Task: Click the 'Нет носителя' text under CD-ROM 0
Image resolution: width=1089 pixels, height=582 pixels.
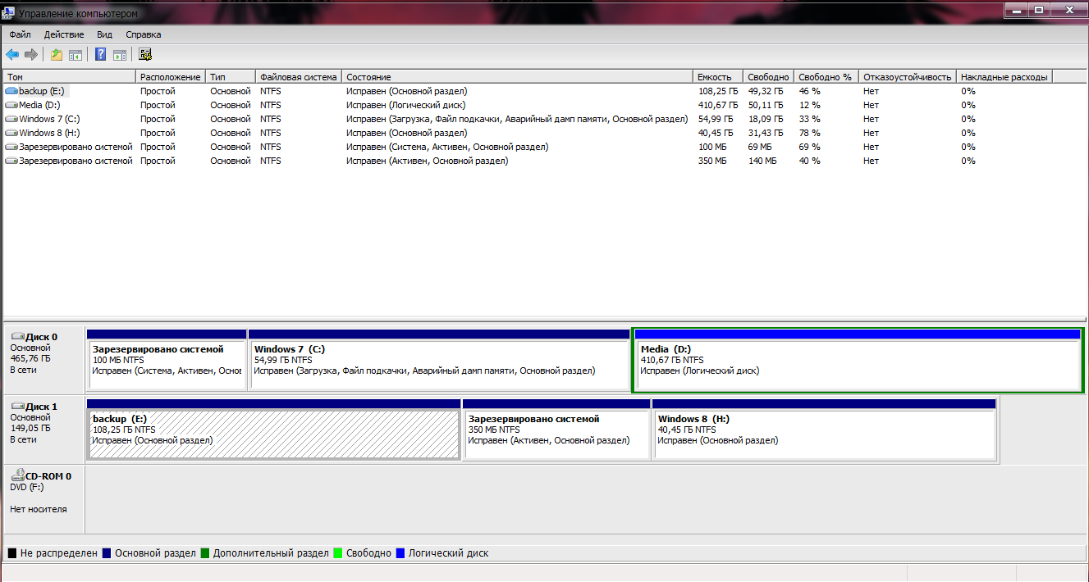Action: point(39,509)
